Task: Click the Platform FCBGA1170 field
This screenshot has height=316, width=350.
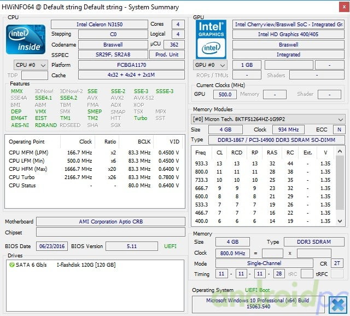Action: click(131, 65)
